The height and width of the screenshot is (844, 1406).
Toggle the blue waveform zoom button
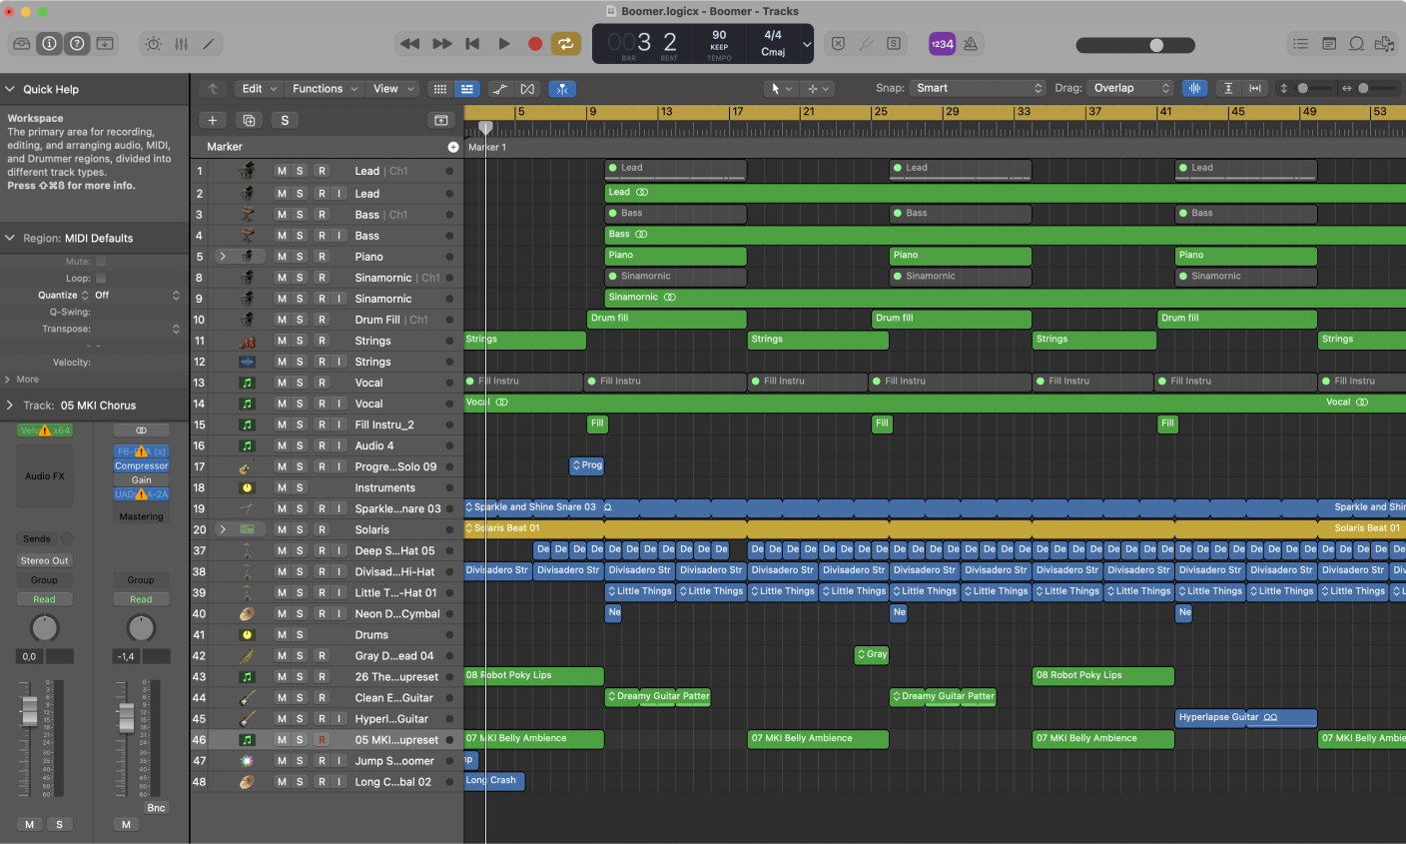(x=1194, y=88)
